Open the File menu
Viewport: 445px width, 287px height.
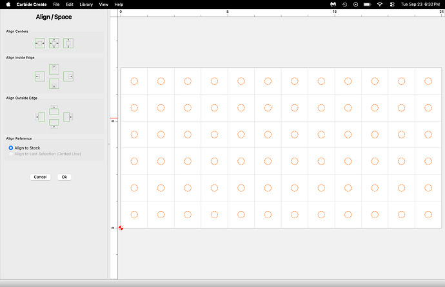click(x=57, y=5)
